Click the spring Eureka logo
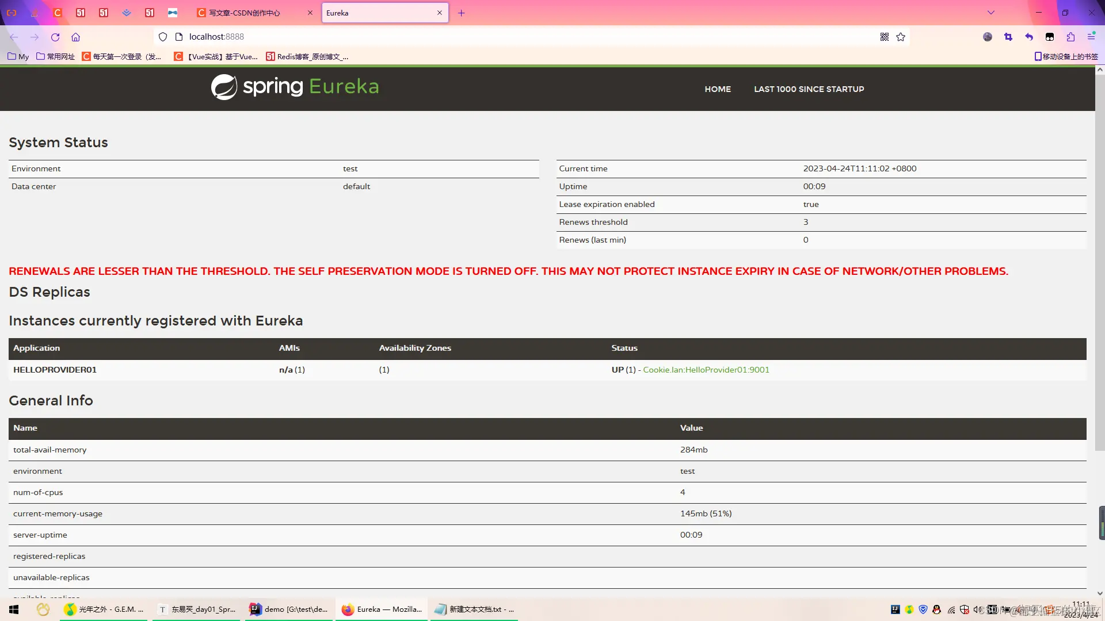 coord(295,87)
